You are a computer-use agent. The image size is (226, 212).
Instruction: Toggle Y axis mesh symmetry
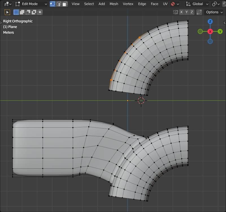coord(187,12)
